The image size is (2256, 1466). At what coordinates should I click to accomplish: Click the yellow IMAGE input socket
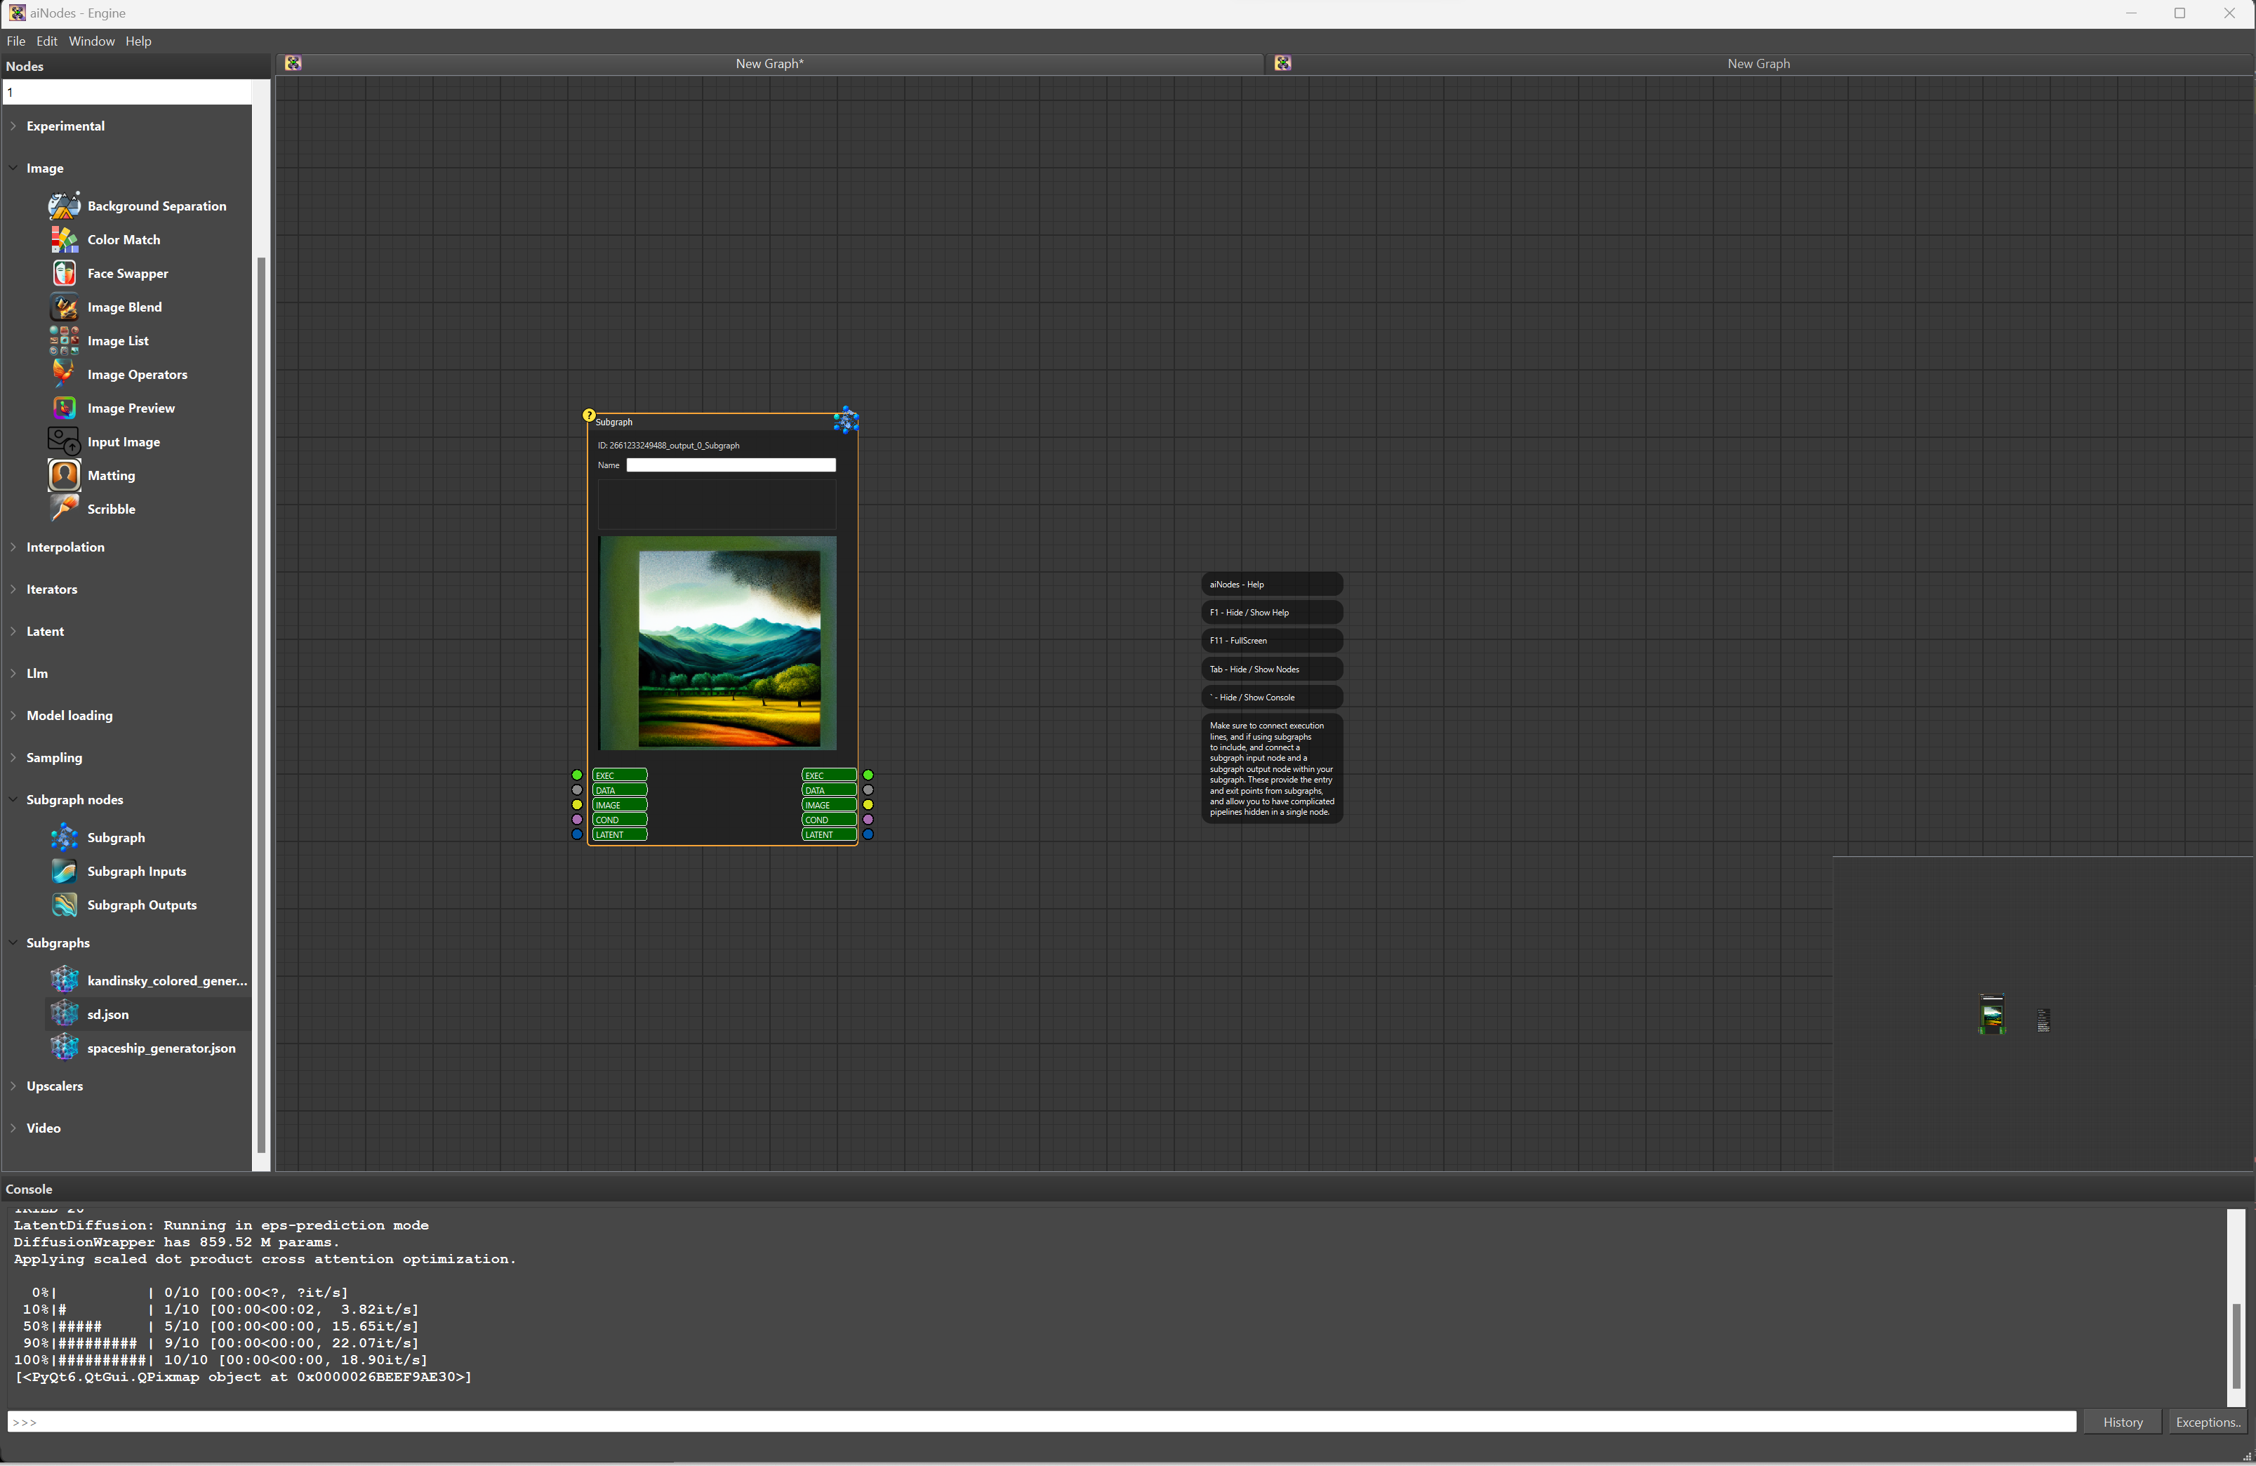(576, 804)
